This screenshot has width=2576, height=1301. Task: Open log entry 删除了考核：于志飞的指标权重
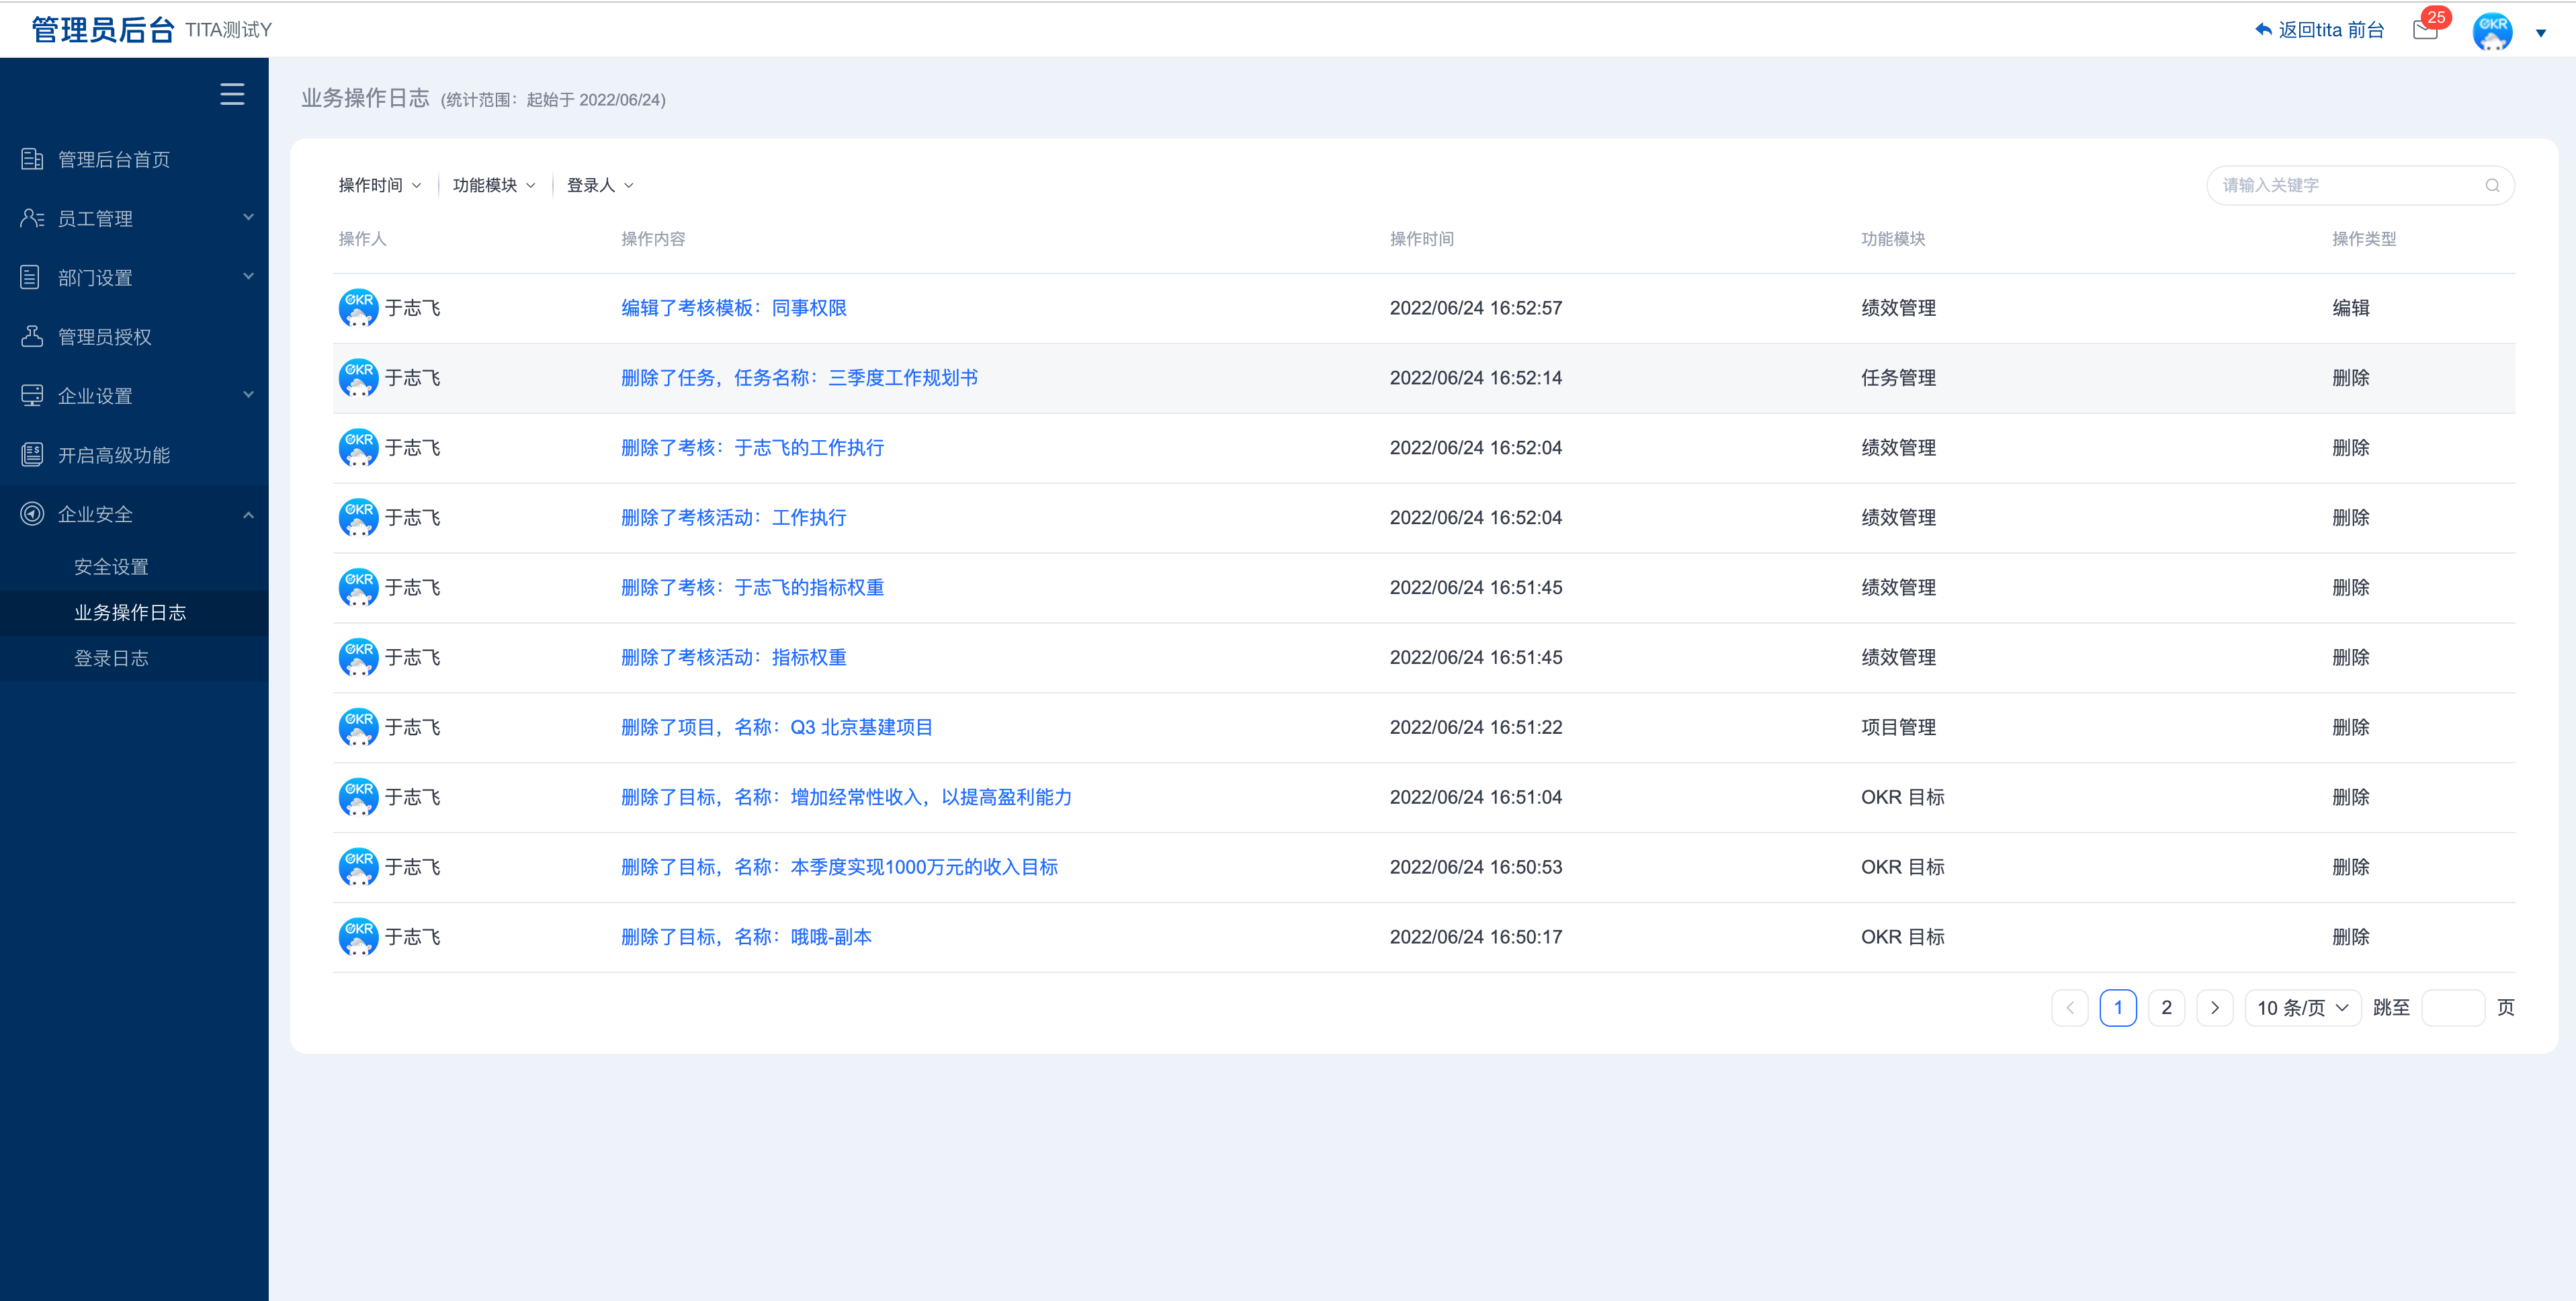pos(752,588)
